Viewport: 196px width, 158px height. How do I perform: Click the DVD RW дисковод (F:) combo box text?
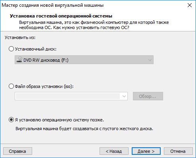click(46, 60)
